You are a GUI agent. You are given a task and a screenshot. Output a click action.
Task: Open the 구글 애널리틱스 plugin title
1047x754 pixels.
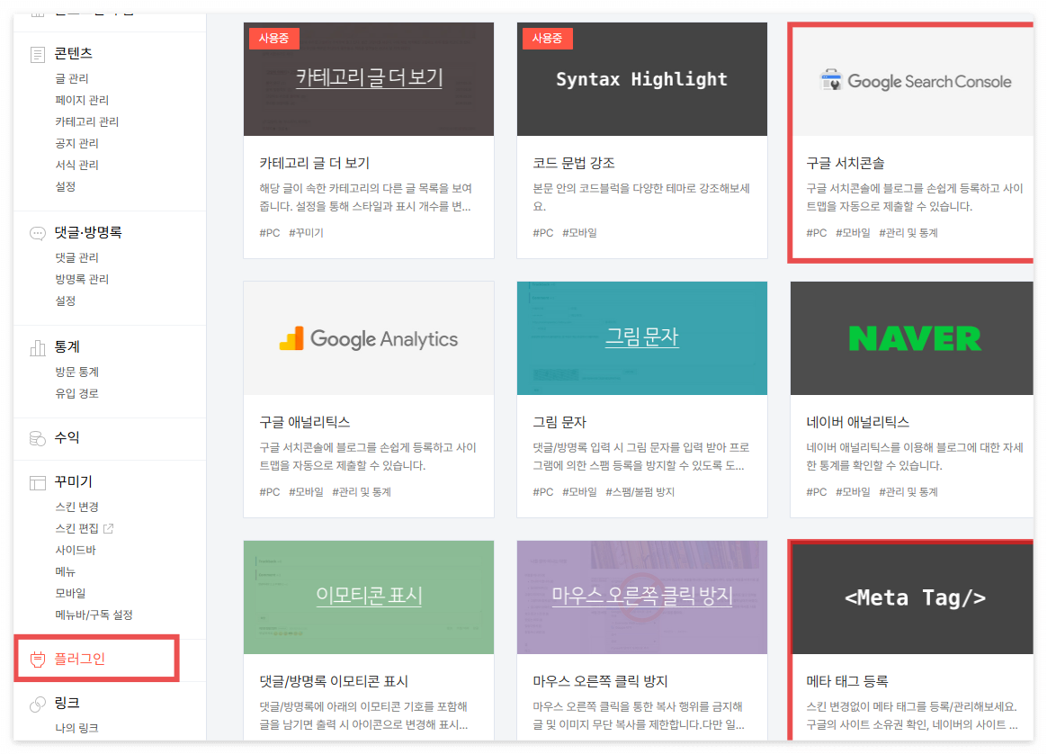click(305, 422)
